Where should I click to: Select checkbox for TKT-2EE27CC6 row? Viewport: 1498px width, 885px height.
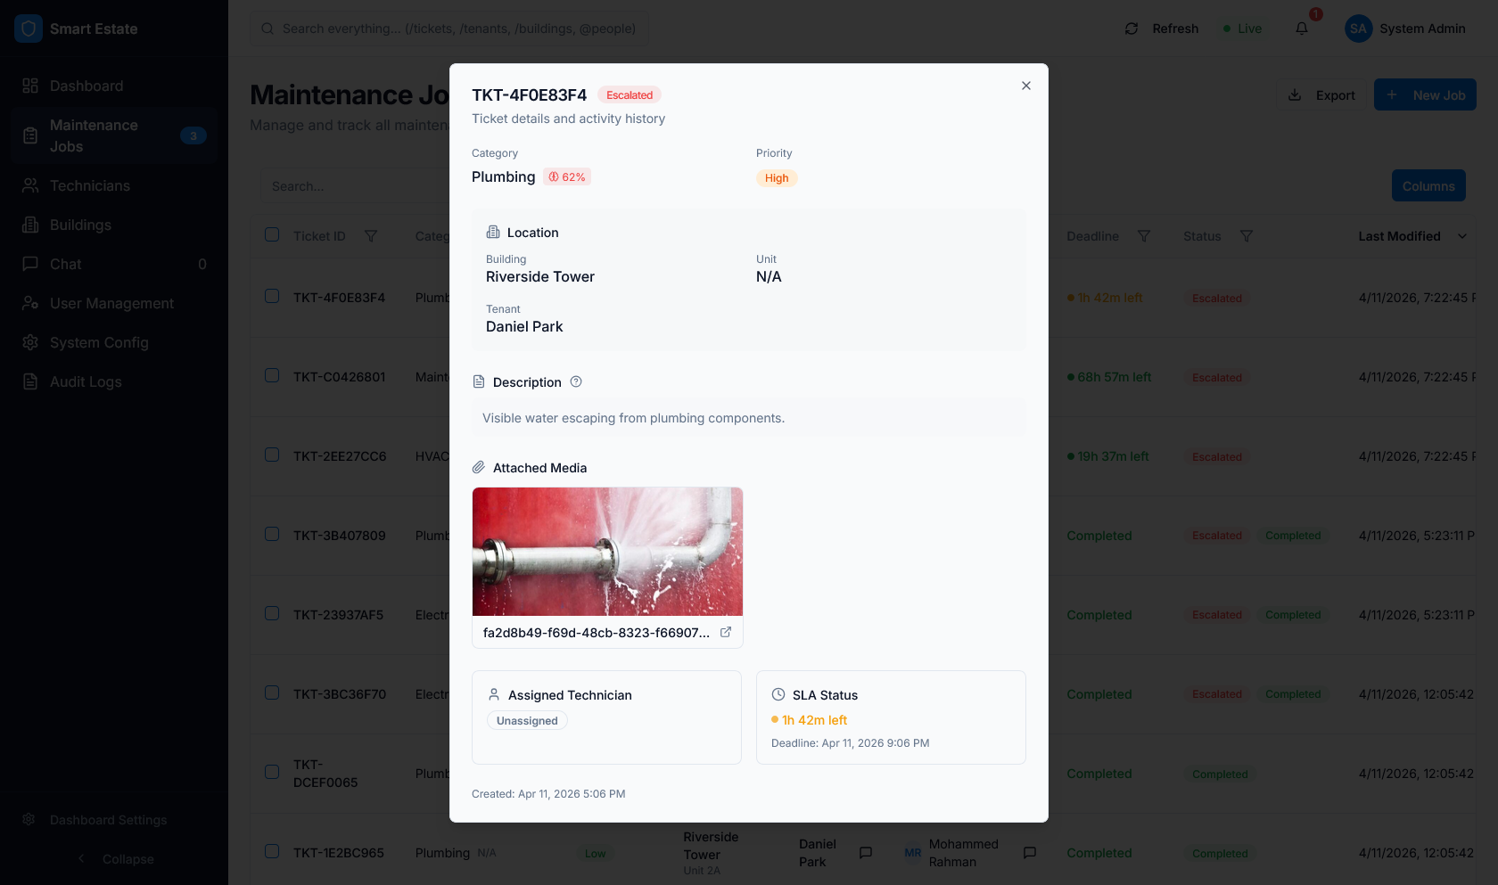click(x=272, y=455)
